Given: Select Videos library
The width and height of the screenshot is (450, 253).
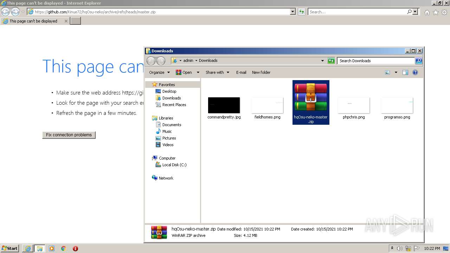Looking at the screenshot, I should (x=168, y=145).
